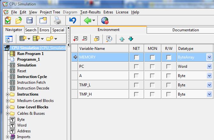Click the globe web icon in toolbar
The height and width of the screenshot is (140, 214).
point(105,21)
